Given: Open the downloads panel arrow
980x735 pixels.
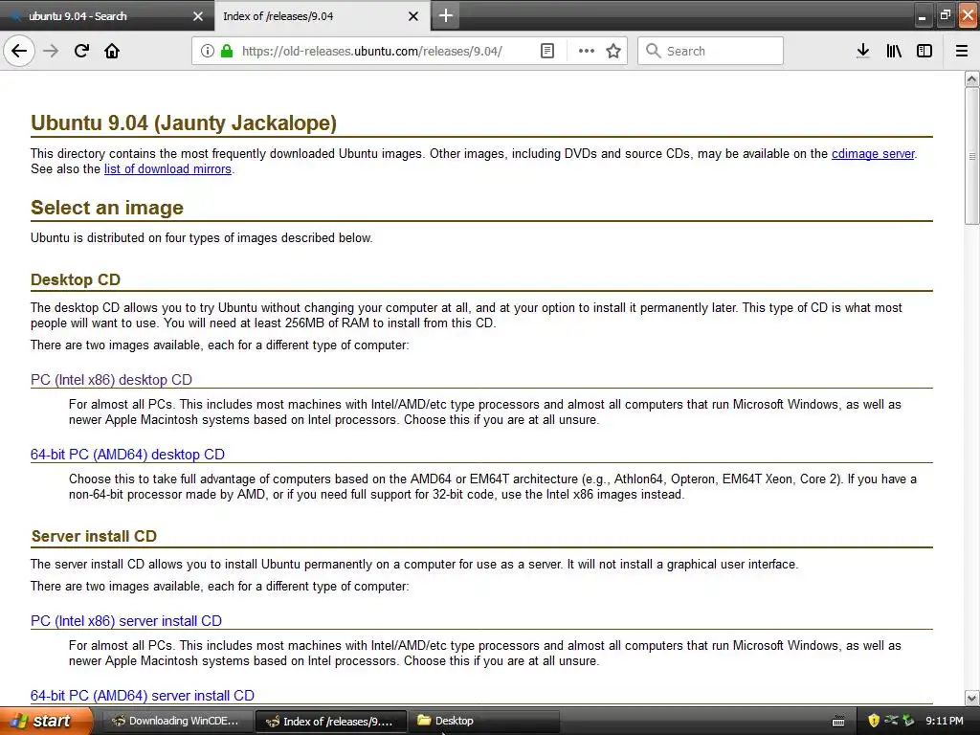Looking at the screenshot, I should [x=862, y=51].
